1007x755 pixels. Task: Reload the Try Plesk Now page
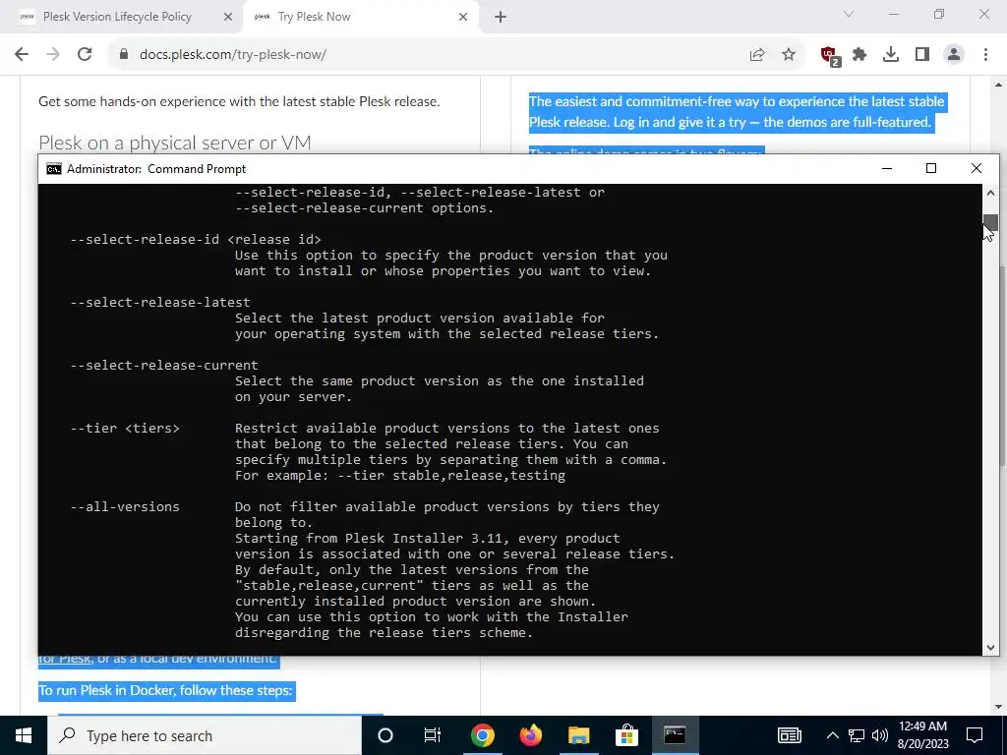pos(85,55)
